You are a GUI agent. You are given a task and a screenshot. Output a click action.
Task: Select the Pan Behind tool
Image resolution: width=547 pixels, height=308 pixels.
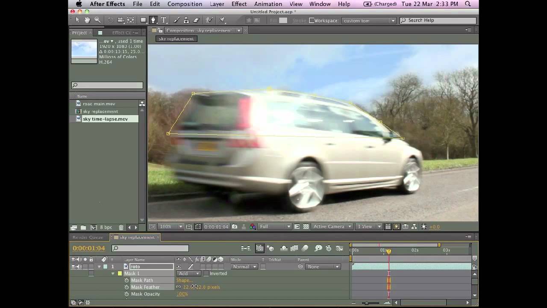click(131, 20)
